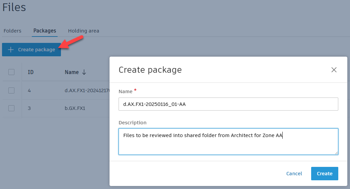Click the ID column header
Viewport: 350px width, 189px height.
(30, 72)
